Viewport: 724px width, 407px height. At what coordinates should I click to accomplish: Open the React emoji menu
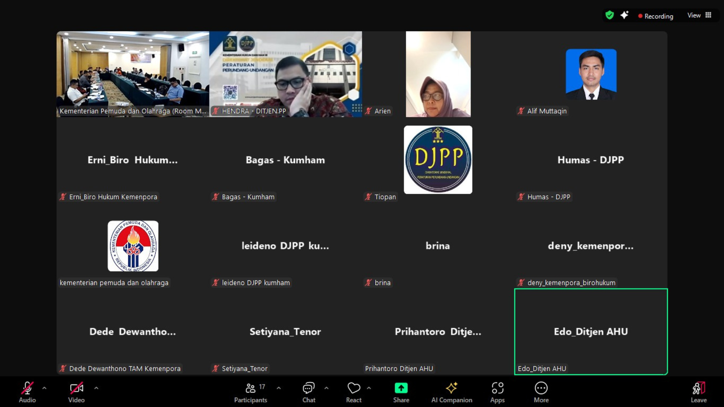354,392
